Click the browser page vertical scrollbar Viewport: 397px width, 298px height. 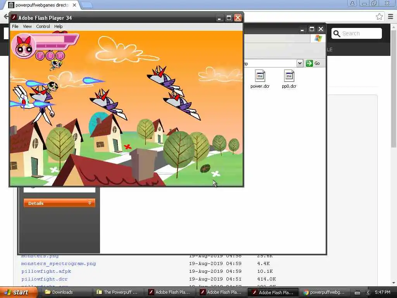point(394,88)
